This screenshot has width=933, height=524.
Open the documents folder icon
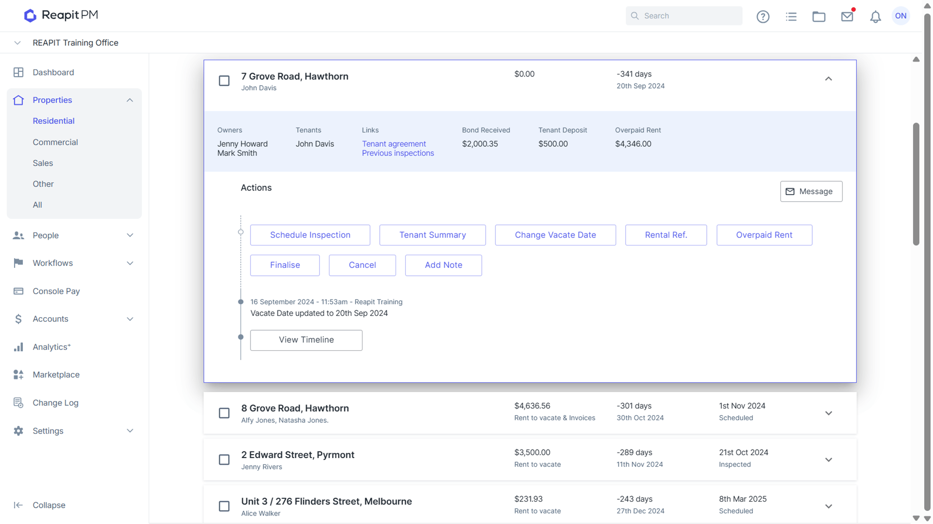[x=819, y=17]
